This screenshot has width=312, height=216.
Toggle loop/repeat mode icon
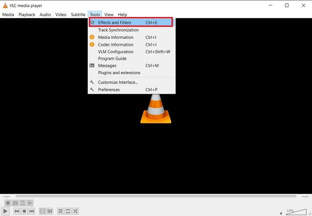coord(68,211)
